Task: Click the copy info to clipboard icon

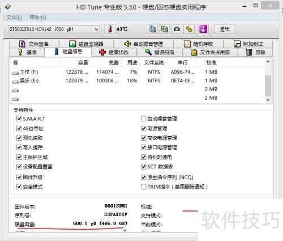Action: (x=152, y=29)
